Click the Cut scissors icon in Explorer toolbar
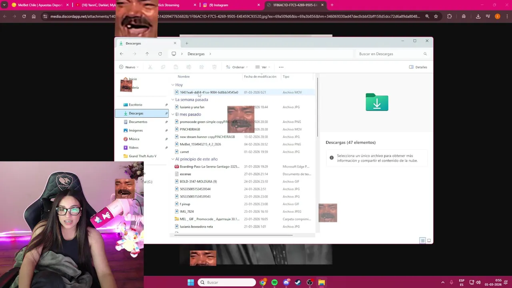The image size is (512, 288). tap(150, 67)
